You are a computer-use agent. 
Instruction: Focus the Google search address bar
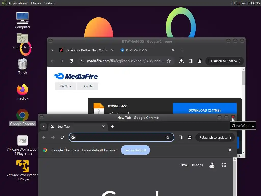click(121, 137)
